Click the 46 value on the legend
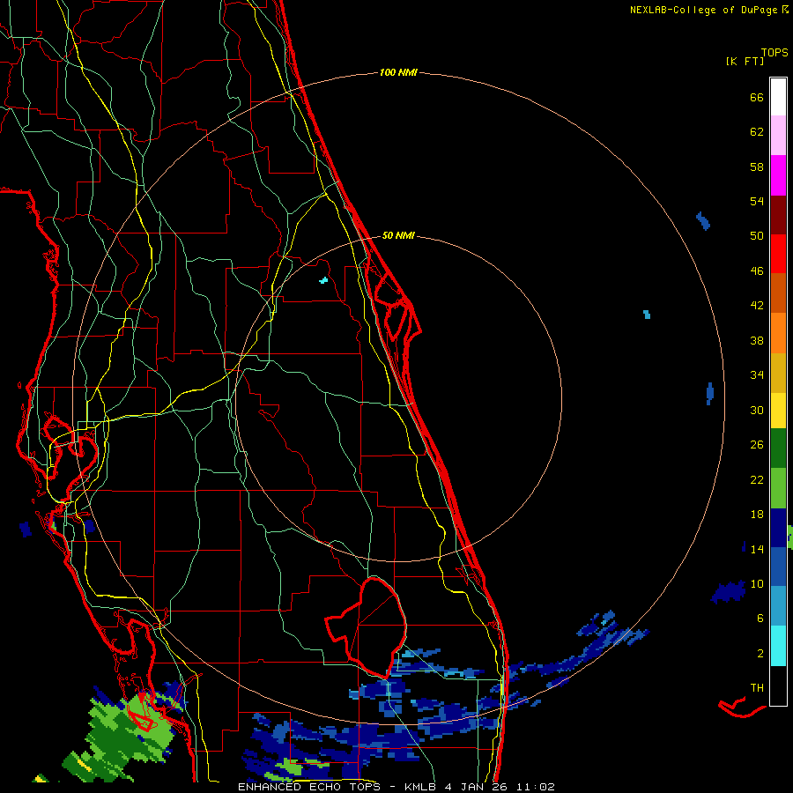This screenshot has height=793, width=793. point(757,271)
